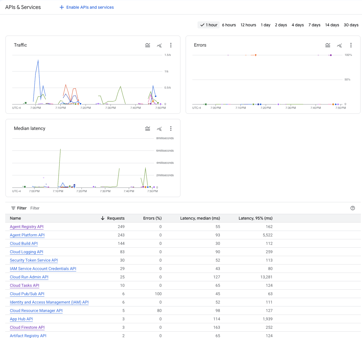Viewport: 362px width, 338px height.
Task: Open more options menu on Median latency chart
Action: point(171,128)
